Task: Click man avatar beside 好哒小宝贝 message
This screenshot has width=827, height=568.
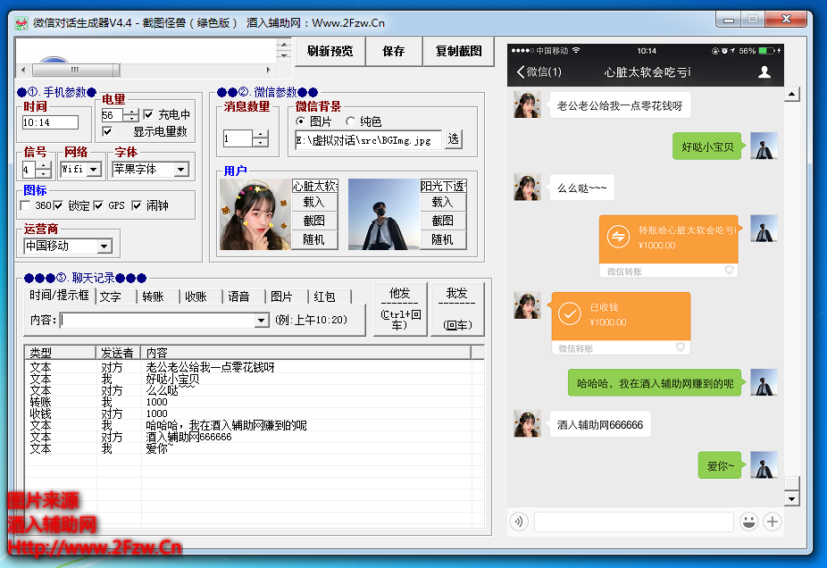Action: pos(764,146)
